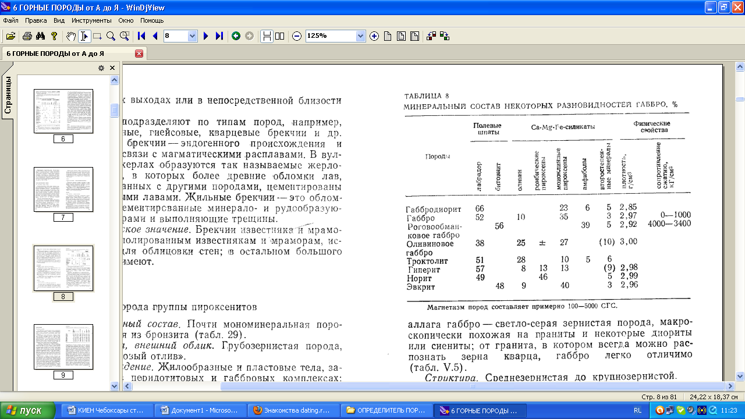Close the 6 ГОРНЫЕ ПОРОДЫ tab with red X
The width and height of the screenshot is (745, 419).
coord(139,54)
